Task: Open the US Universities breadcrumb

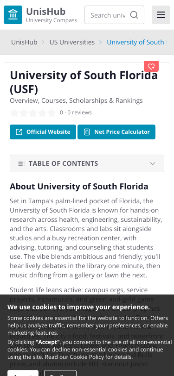Action: point(72,42)
